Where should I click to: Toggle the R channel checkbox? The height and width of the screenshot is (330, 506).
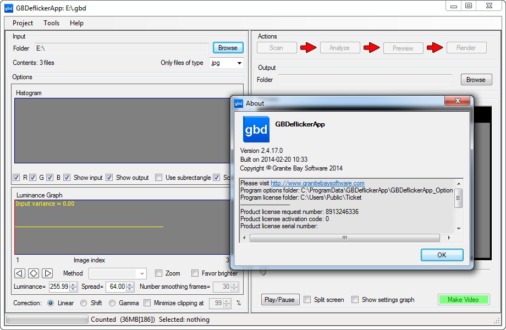pyautogui.click(x=16, y=178)
